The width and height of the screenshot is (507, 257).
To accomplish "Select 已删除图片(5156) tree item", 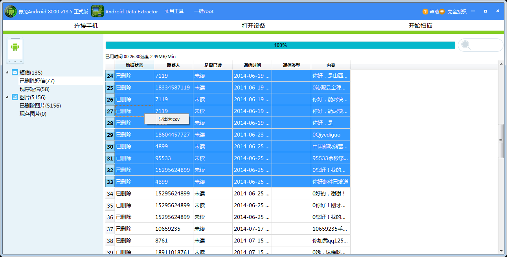I will click(x=40, y=106).
